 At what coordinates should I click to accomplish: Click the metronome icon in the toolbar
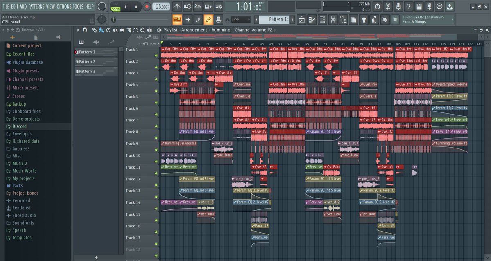[177, 7]
